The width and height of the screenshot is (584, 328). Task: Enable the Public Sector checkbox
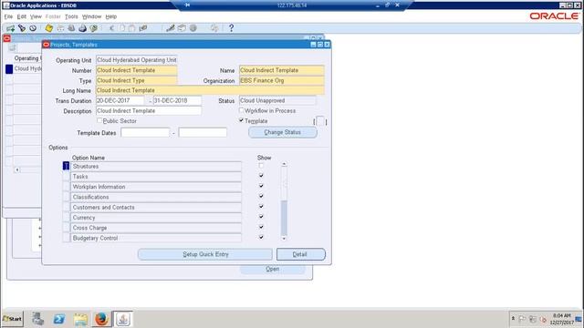tap(99, 120)
